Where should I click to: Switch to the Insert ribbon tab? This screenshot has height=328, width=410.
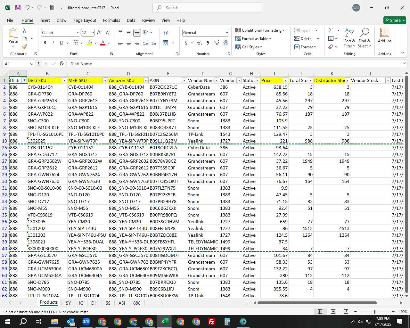tap(45, 20)
